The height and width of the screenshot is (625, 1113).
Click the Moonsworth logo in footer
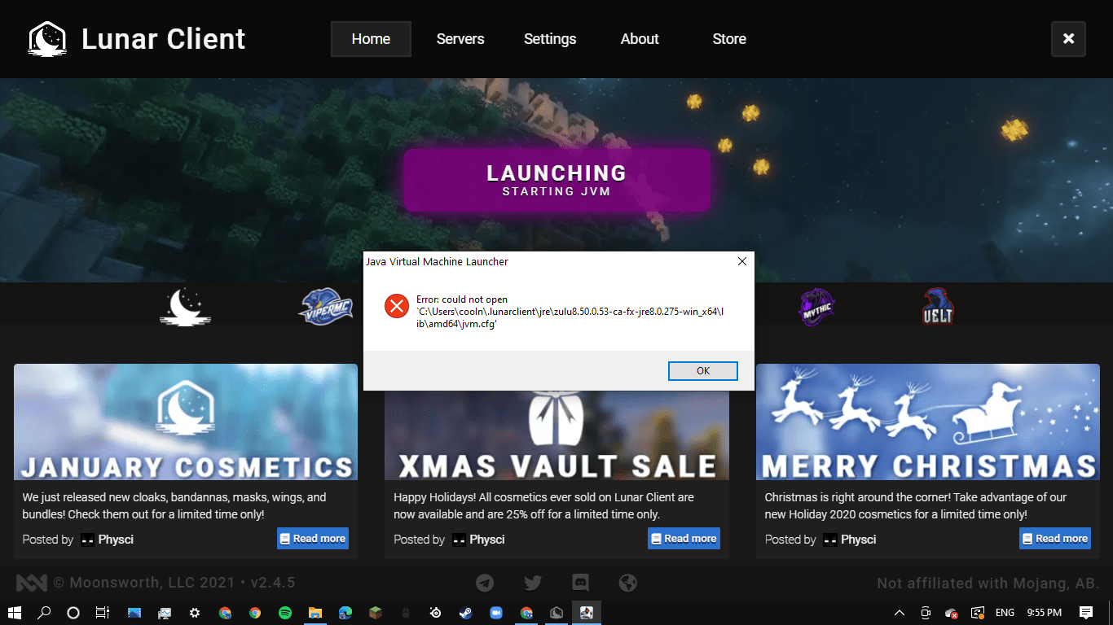[32, 583]
